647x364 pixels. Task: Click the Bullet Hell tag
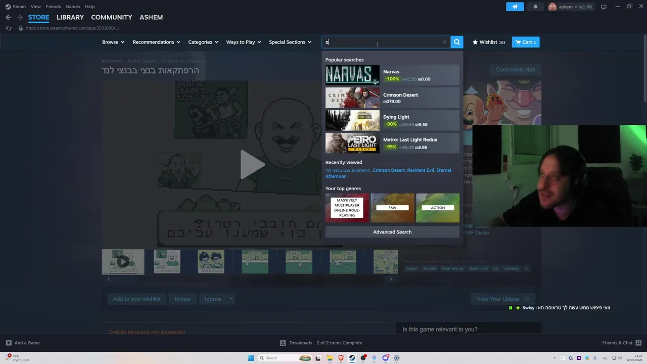pos(478,268)
